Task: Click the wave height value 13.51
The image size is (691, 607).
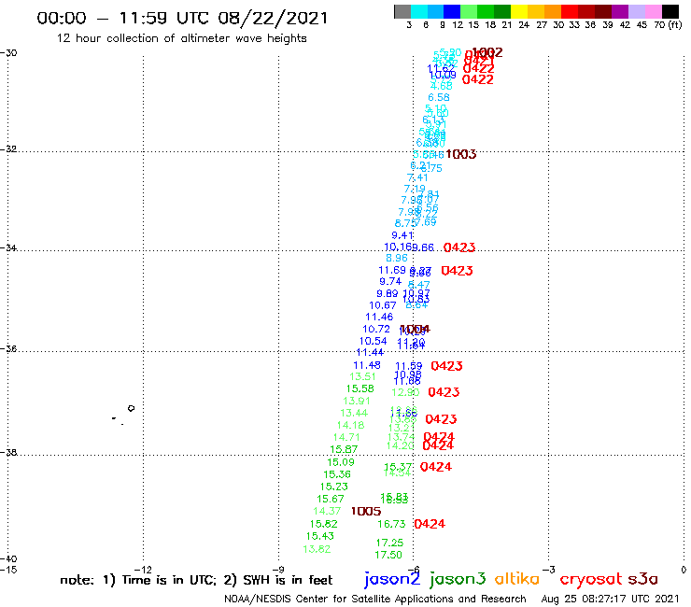Action: (362, 377)
